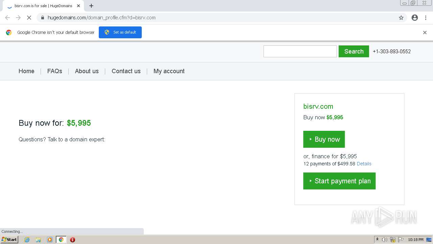Launch Internet Explorer from taskbar
This screenshot has width=433, height=244.
coord(27,240)
